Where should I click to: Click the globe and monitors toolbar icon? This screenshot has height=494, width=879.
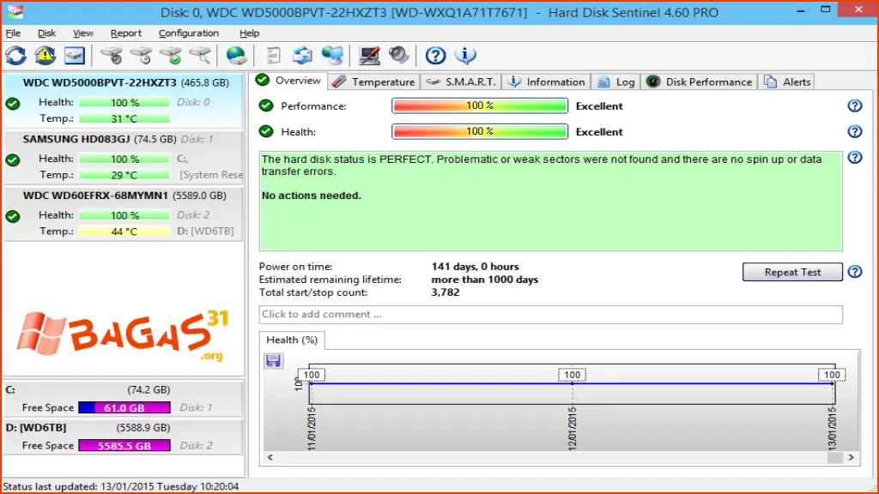pos(332,56)
